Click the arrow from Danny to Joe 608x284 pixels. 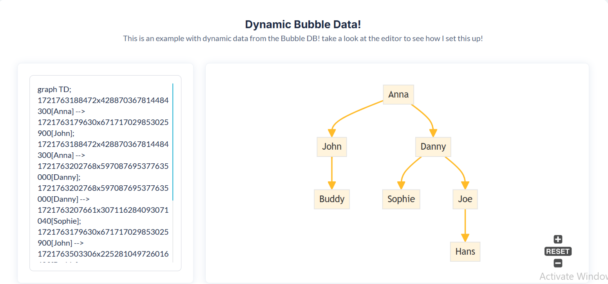458,169
